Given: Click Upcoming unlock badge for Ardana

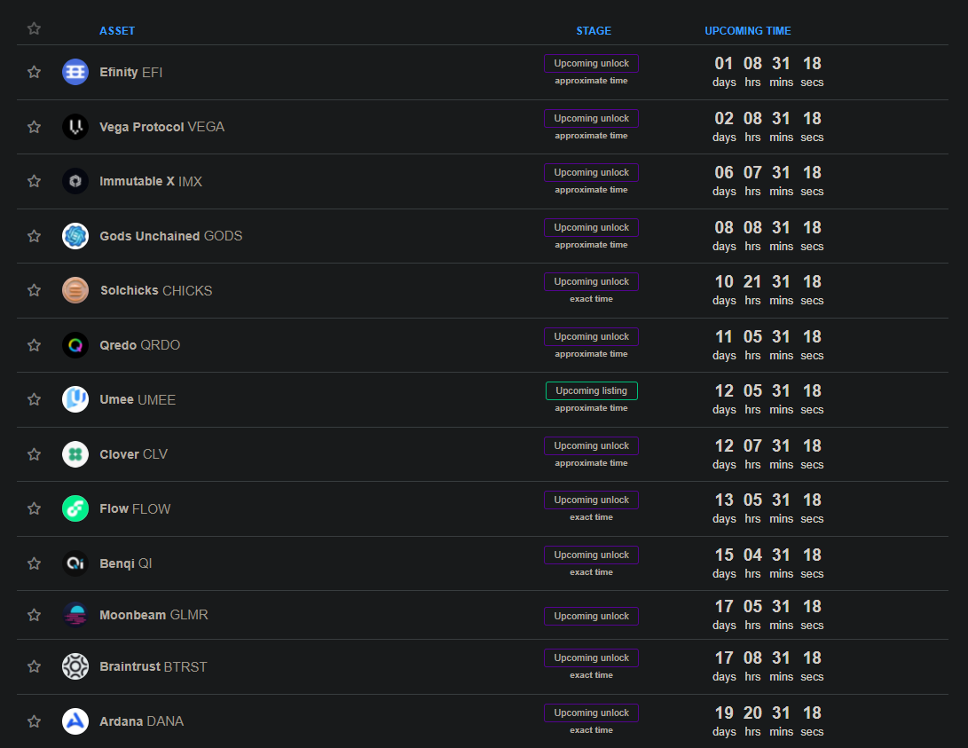Looking at the screenshot, I should point(592,713).
